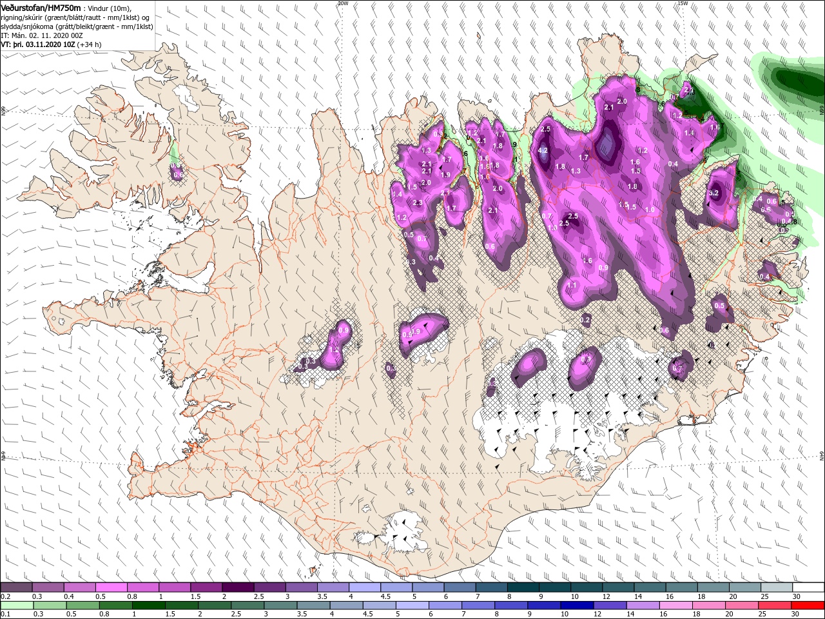Click the 20W longitude label at top
This screenshot has height=619, width=825.
pyautogui.click(x=342, y=3)
